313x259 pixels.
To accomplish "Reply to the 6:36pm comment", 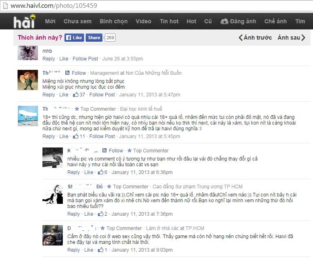I will point(73,172).
